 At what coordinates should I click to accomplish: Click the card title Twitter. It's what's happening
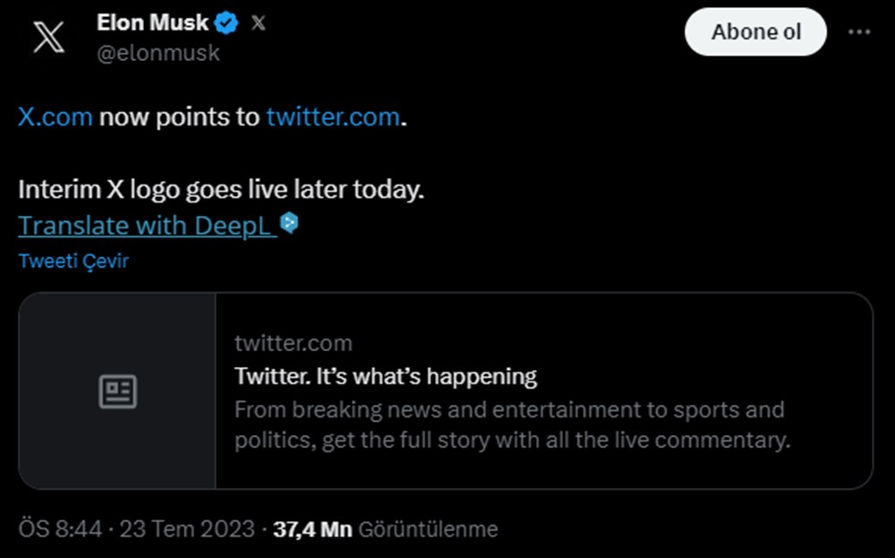385,376
